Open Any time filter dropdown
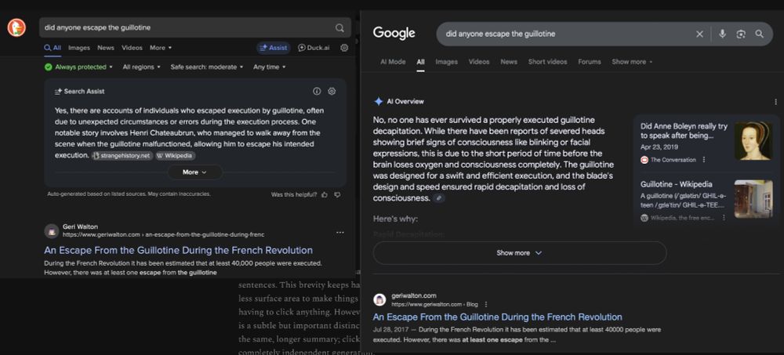 tap(269, 67)
